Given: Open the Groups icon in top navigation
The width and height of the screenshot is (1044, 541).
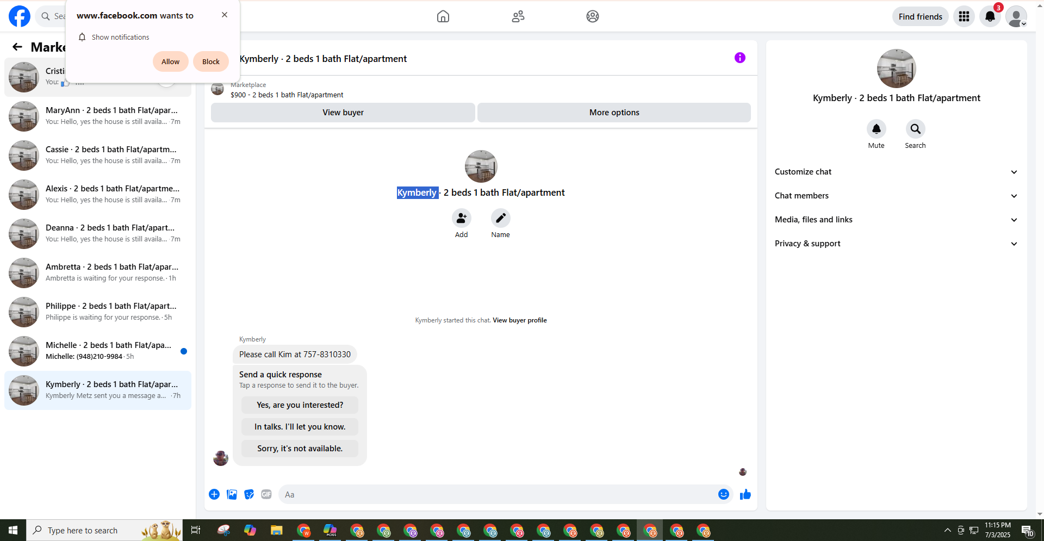Looking at the screenshot, I should [x=593, y=16].
